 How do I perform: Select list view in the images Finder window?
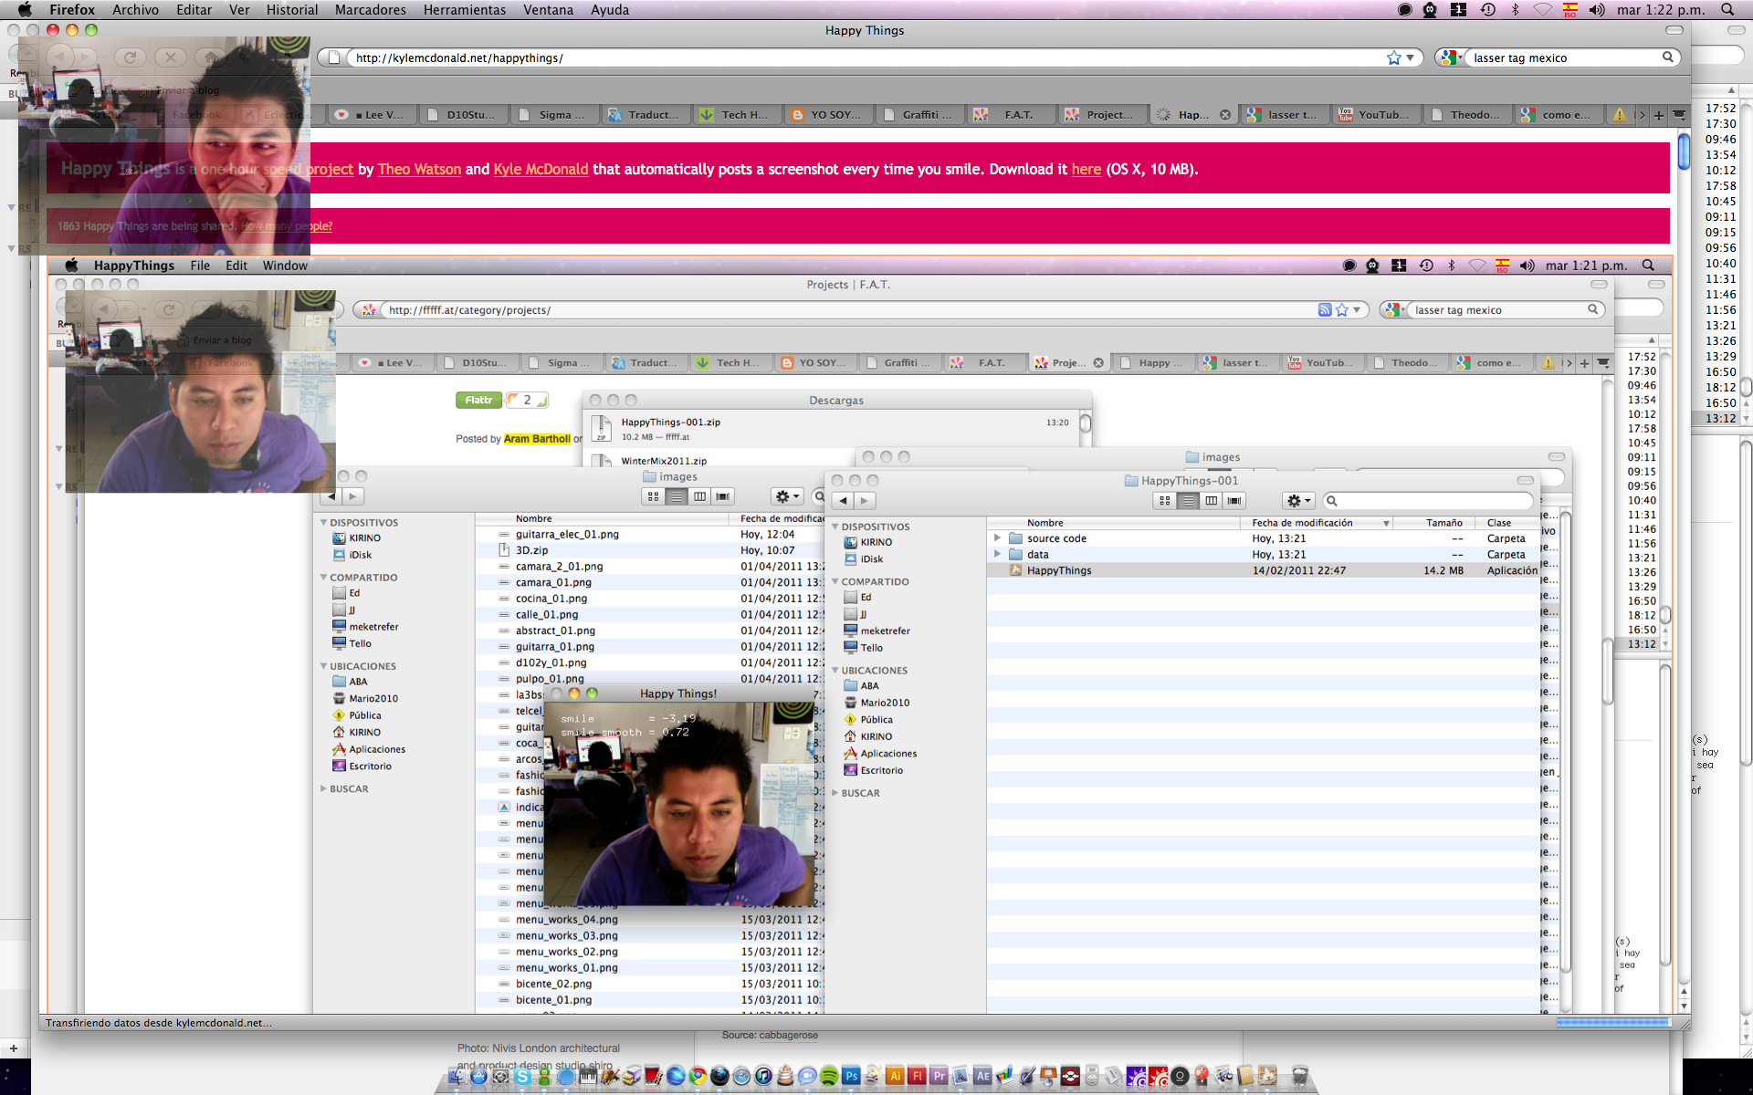pos(677,496)
